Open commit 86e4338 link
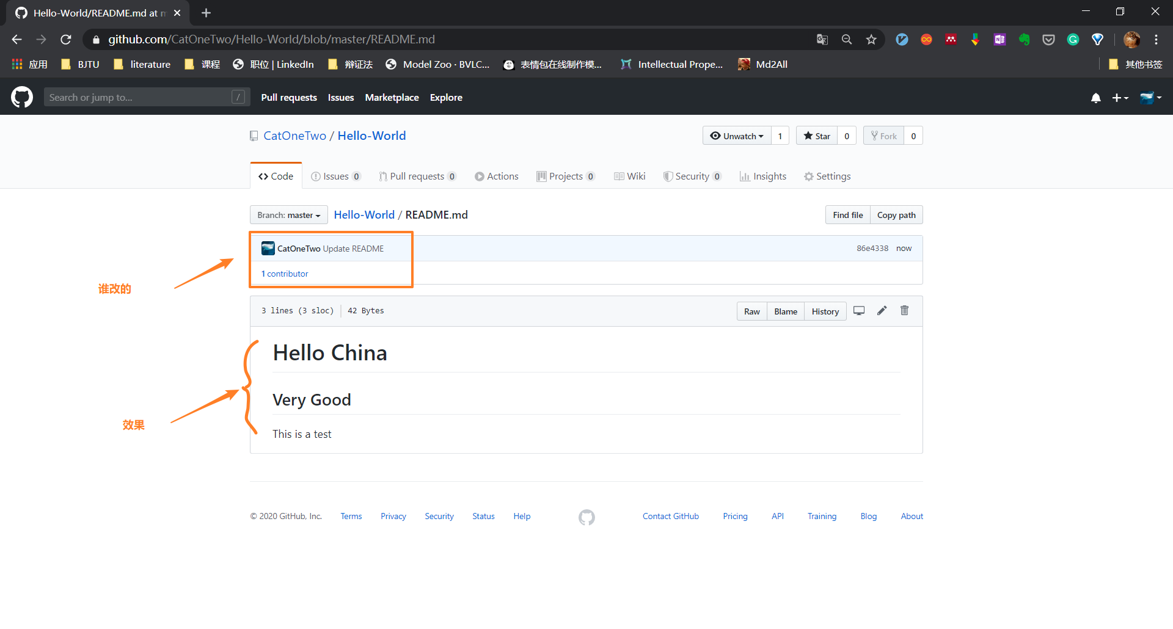This screenshot has width=1173, height=629. [872, 249]
